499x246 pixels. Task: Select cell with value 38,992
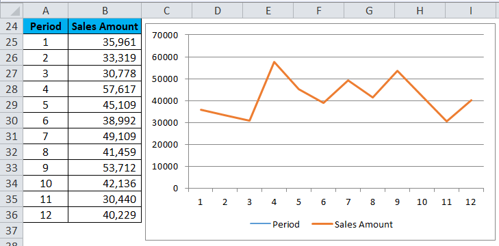pyautogui.click(x=105, y=121)
